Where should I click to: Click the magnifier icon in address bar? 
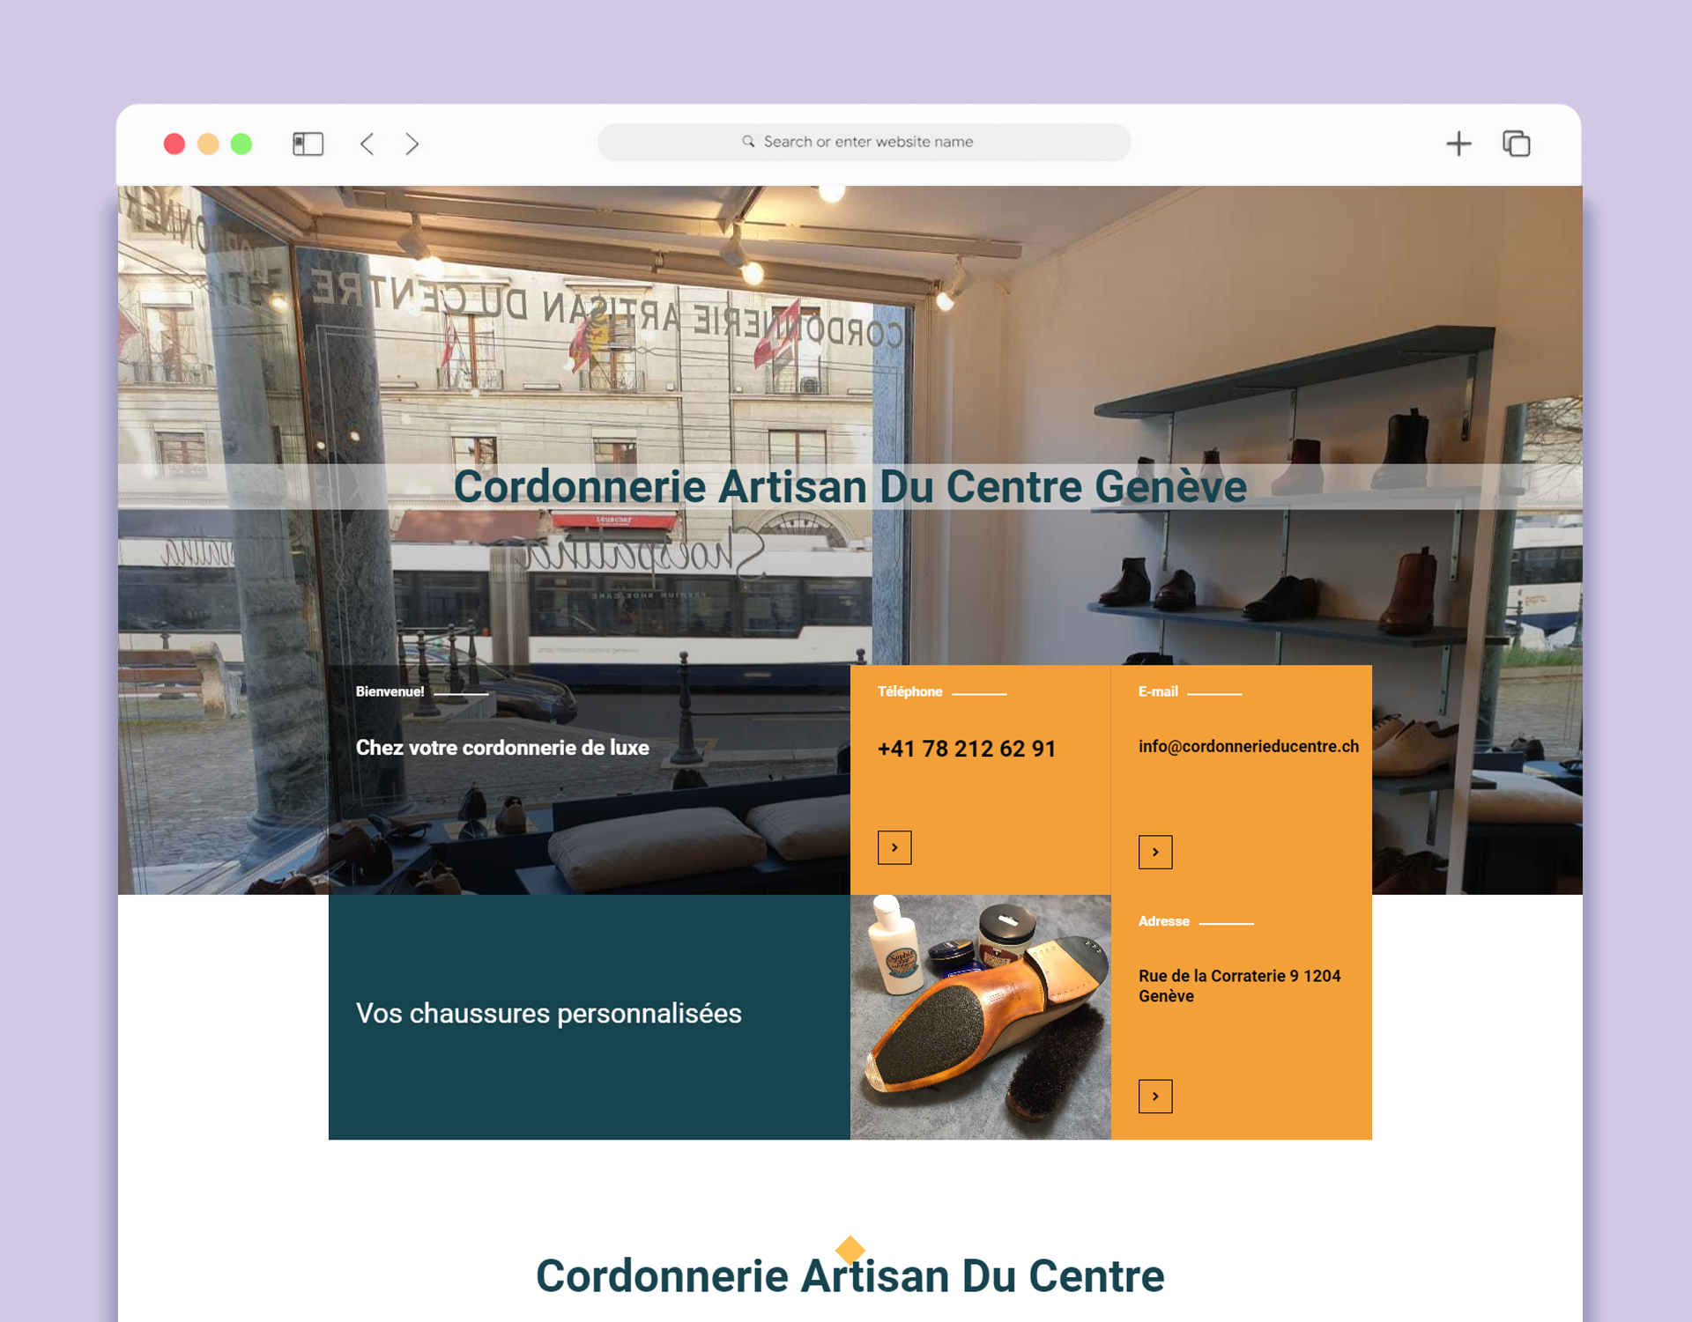click(x=748, y=142)
